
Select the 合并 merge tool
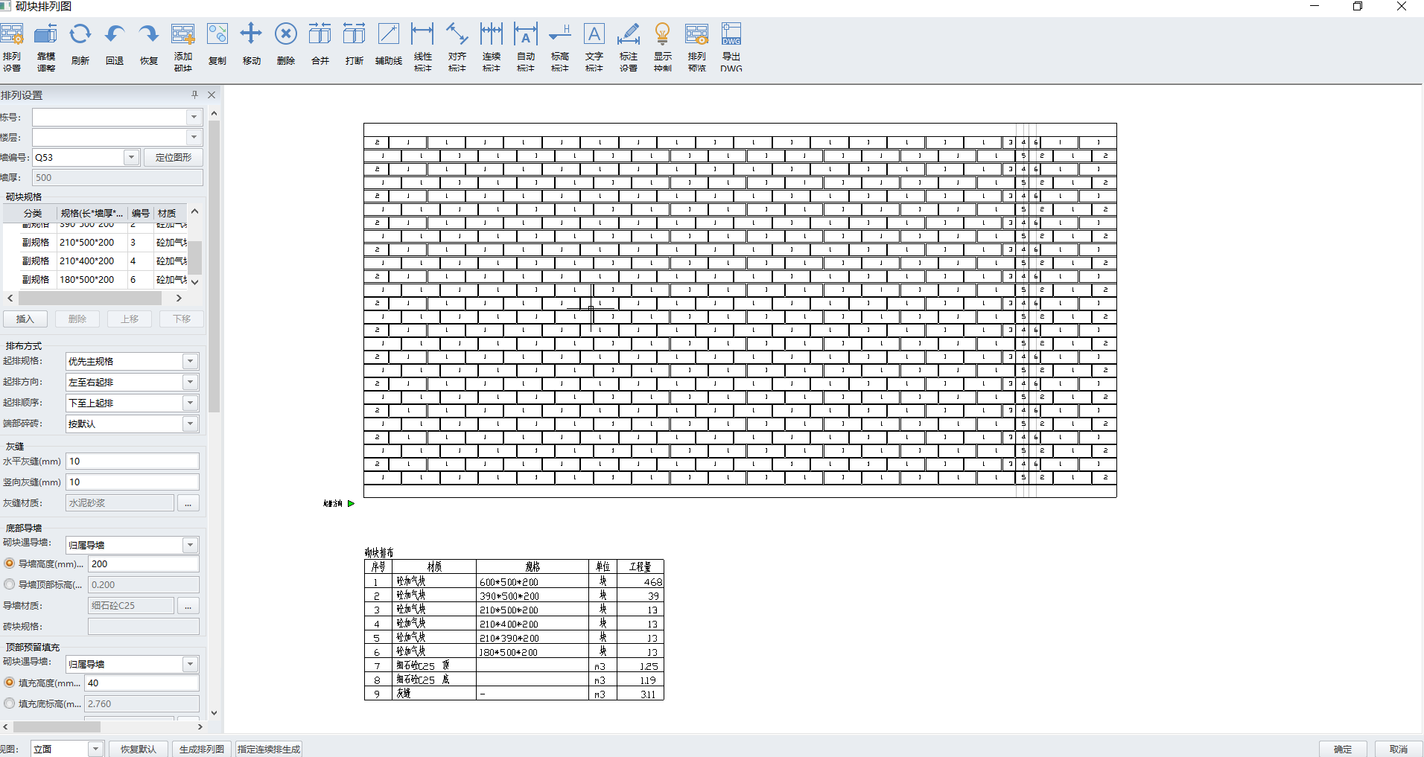[320, 45]
